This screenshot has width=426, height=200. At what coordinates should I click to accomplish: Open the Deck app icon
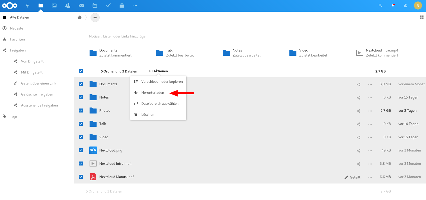point(122,5)
